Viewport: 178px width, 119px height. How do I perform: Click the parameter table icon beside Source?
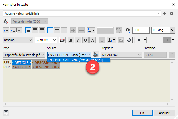click(x=96, y=55)
